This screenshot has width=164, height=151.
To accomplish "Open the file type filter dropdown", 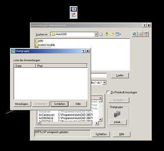I will pyautogui.click(x=104, y=83).
